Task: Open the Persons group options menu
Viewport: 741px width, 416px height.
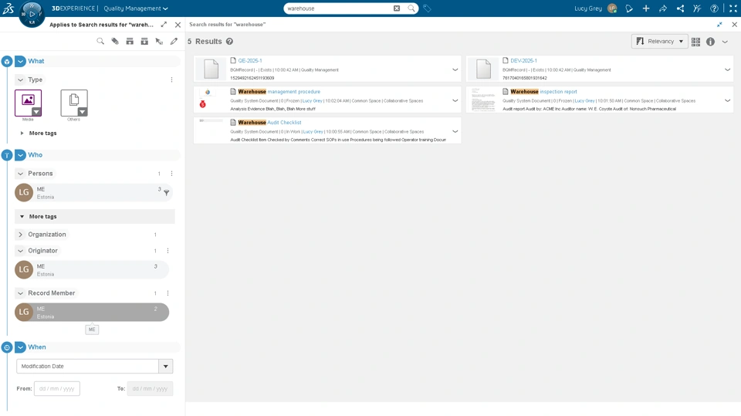Action: click(x=171, y=174)
